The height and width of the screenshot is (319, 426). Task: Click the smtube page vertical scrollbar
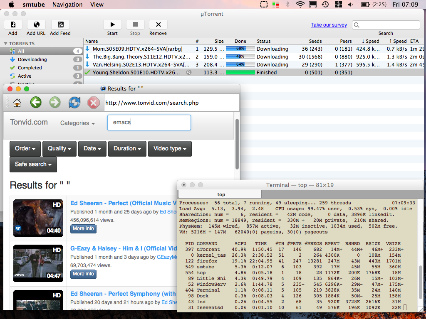(x=237, y=144)
